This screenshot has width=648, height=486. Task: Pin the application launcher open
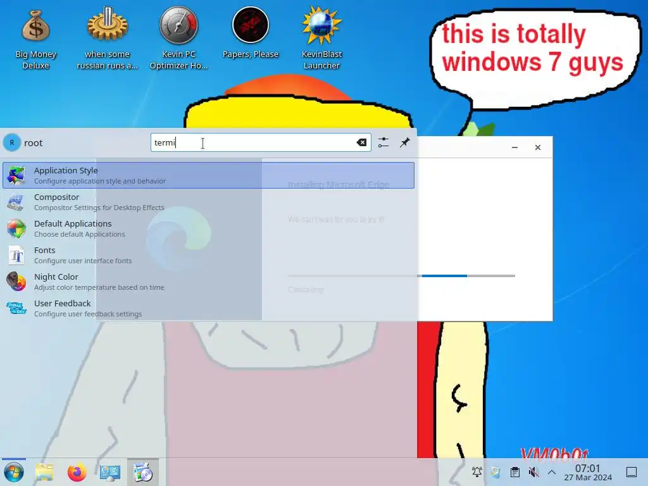click(404, 142)
